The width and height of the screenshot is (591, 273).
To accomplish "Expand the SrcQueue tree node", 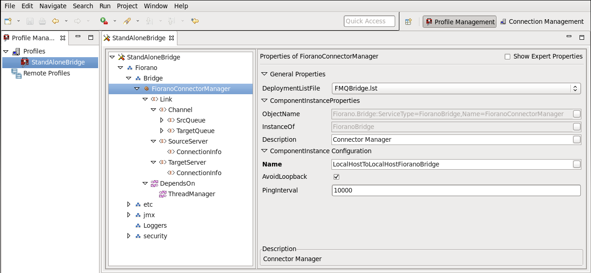I will tap(162, 120).
